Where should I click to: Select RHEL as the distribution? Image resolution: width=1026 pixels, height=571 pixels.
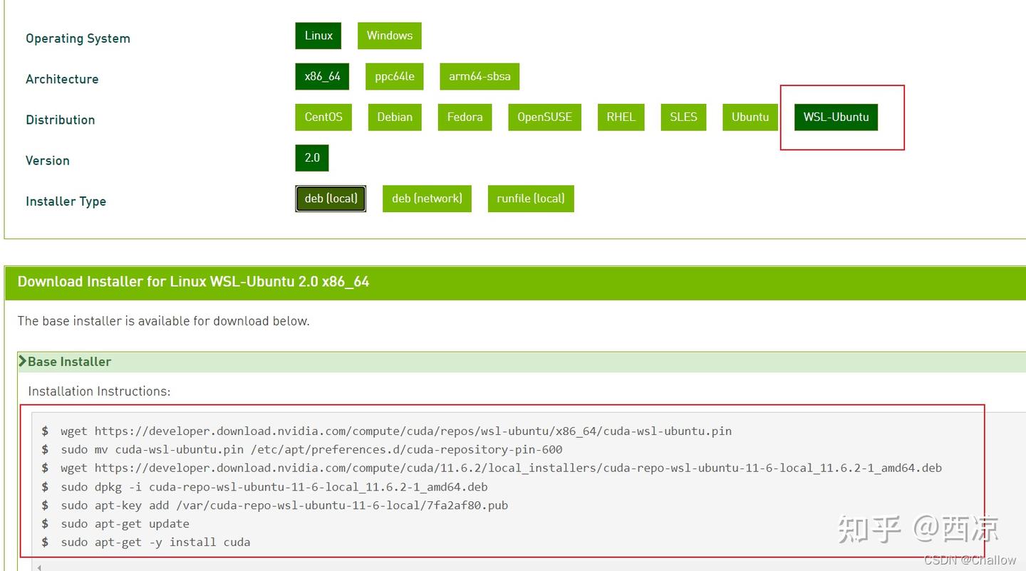click(x=621, y=117)
